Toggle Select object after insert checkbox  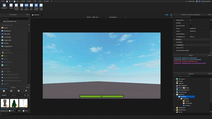[x=2, y=21]
